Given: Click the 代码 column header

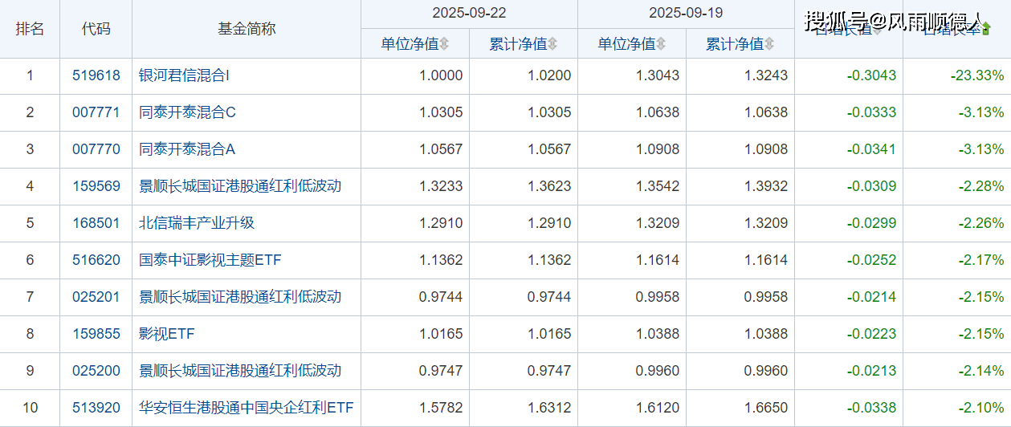Looking at the screenshot, I should (96, 29).
